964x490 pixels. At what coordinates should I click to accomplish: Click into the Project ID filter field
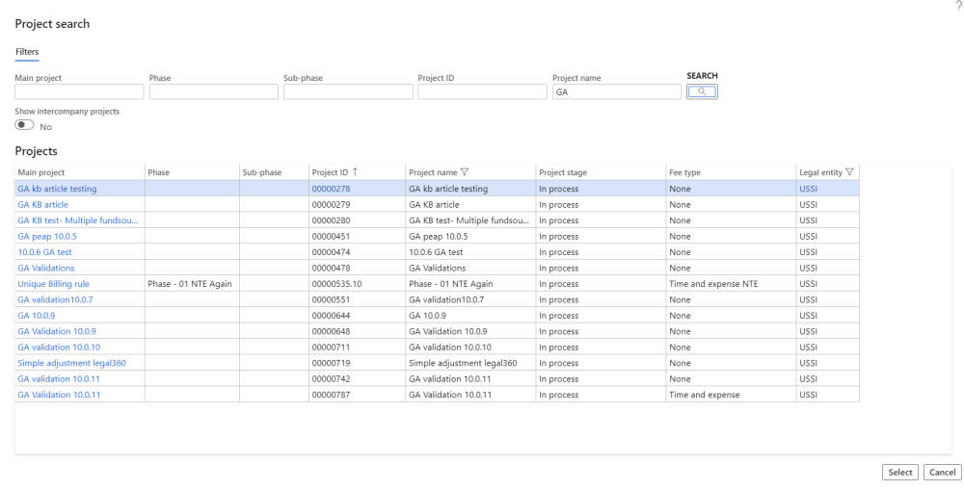482,92
